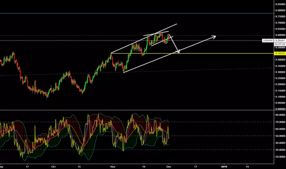Click 60.0000 on the indicator scale

(280, 129)
